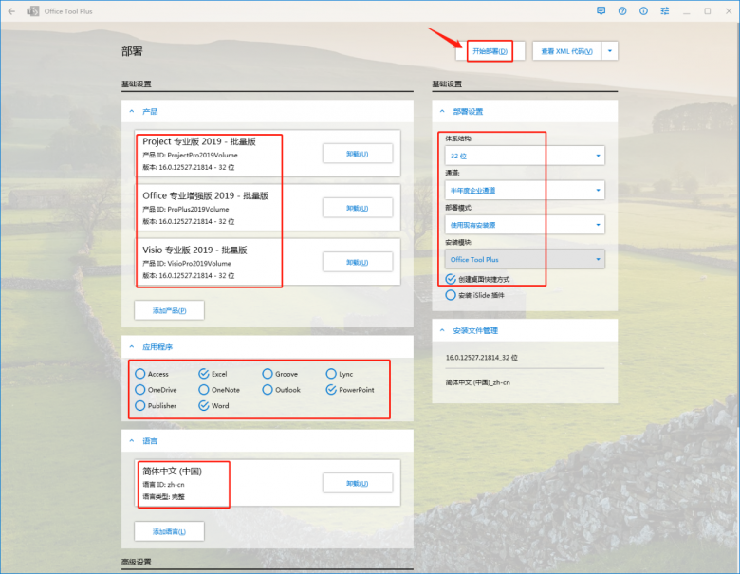Open the feedback chat icon

coord(601,10)
